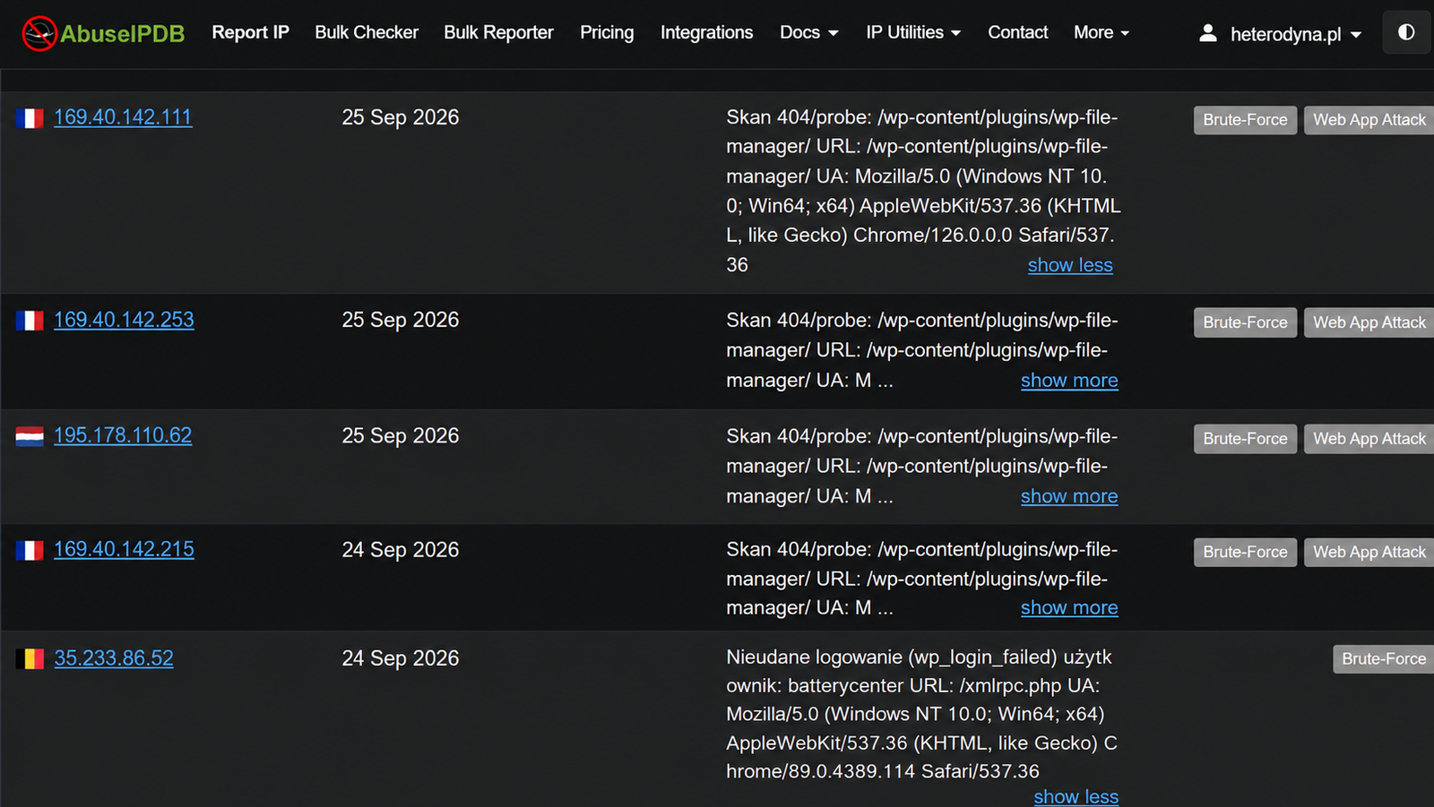Click Web App Attack tag for 169.40.142.253
Image resolution: width=1434 pixels, height=807 pixels.
point(1369,322)
